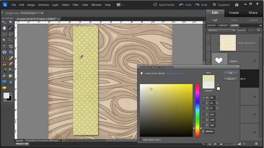
Task: Select the Eyedropper tool in toolbox
Action: [x=11, y=28]
